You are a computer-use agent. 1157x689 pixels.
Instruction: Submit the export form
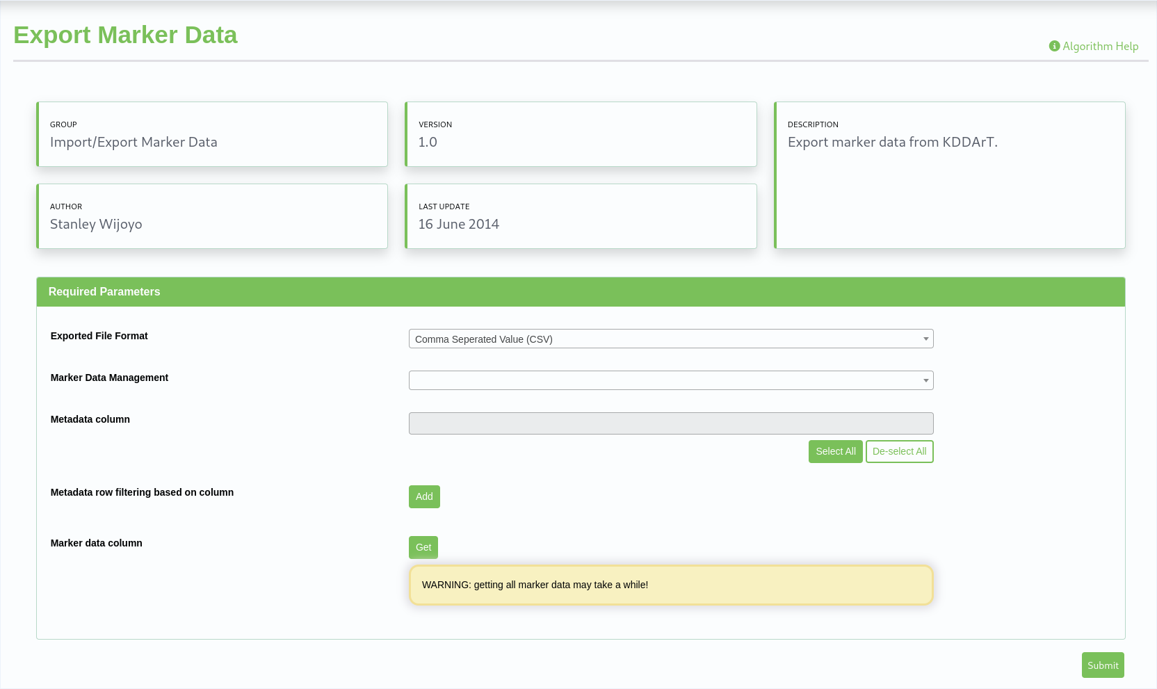coord(1102,665)
